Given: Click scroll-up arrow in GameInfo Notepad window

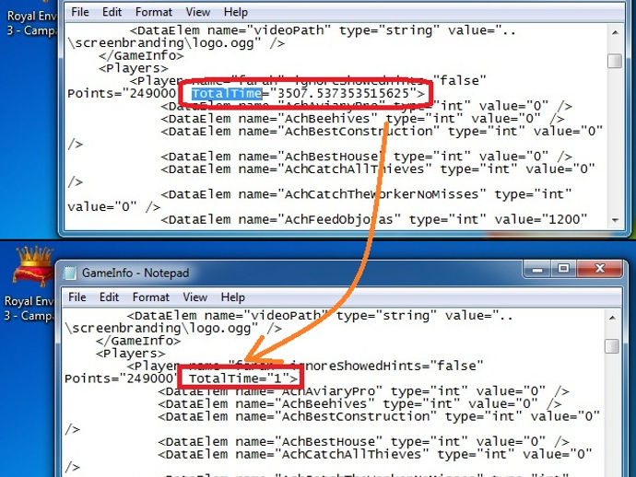Looking at the screenshot, I should pos(612,318).
